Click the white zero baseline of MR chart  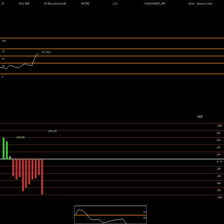112,159
